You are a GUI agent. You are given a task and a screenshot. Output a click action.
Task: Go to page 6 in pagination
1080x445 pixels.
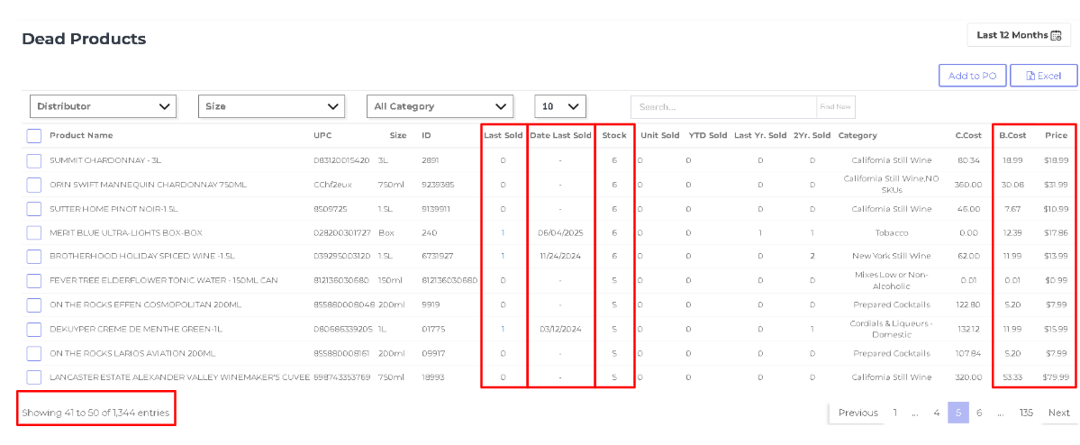[979, 413]
